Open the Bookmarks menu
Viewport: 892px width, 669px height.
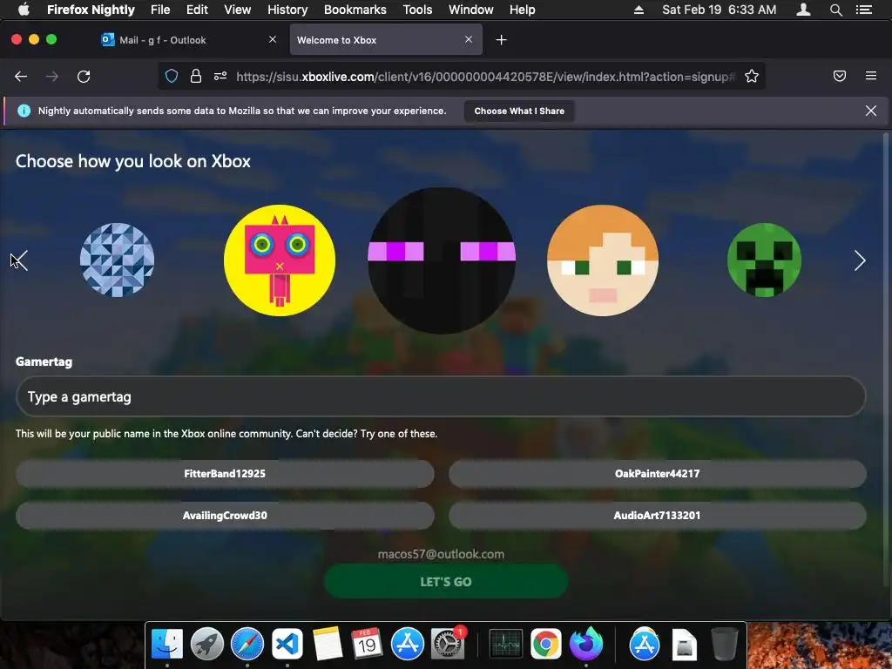pos(355,10)
